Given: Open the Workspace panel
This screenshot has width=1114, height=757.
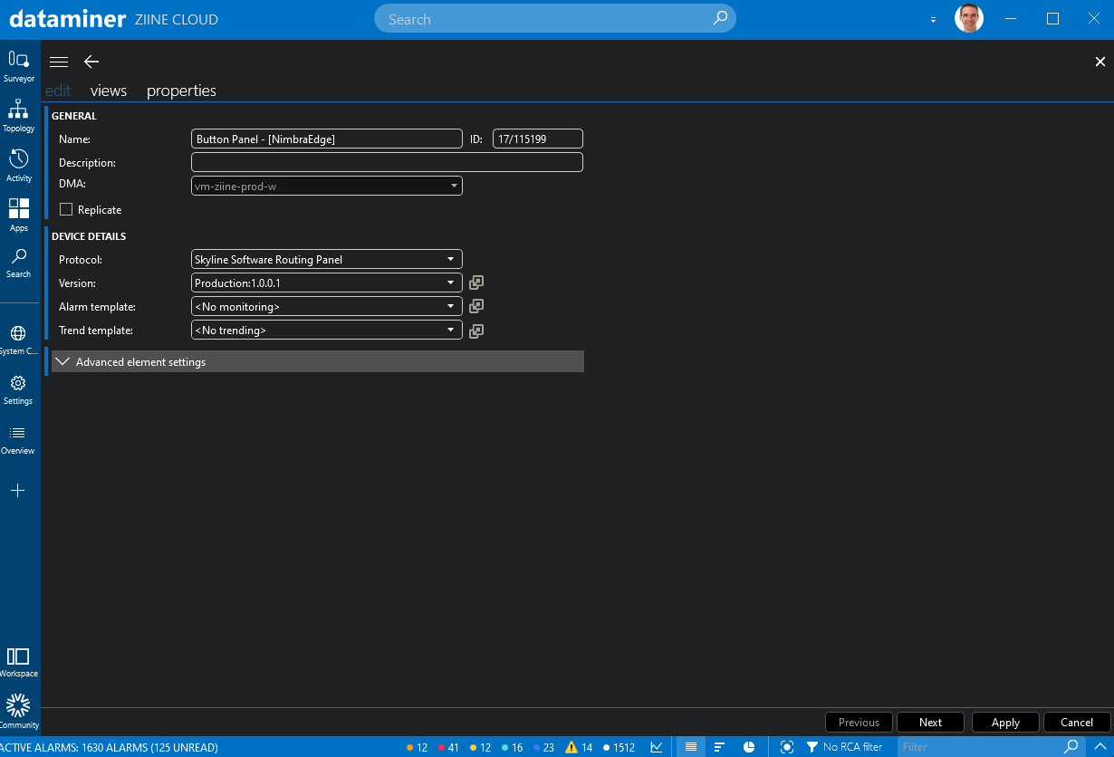Looking at the screenshot, I should 19,662.
